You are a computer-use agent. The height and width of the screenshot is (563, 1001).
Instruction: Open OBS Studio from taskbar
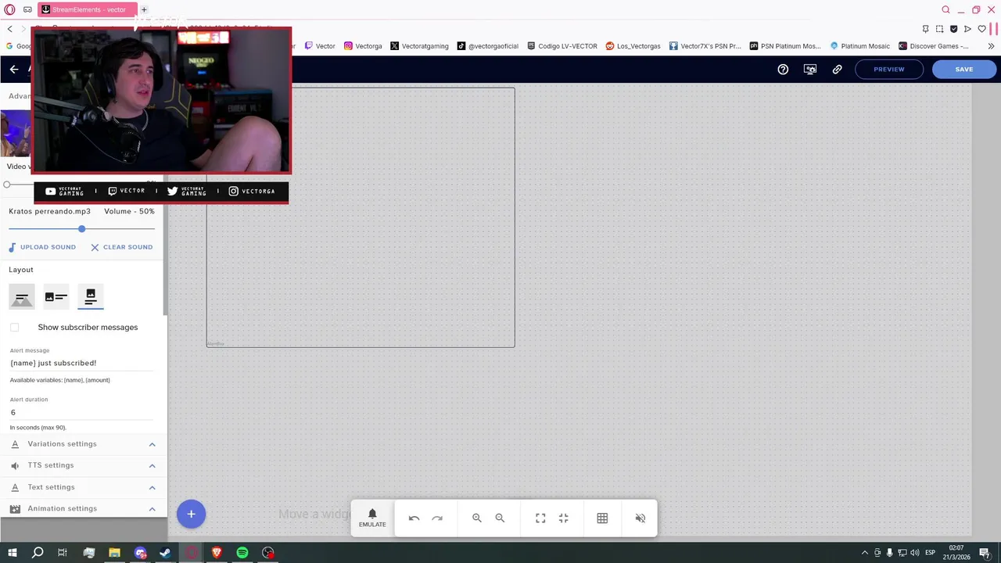pyautogui.click(x=268, y=553)
